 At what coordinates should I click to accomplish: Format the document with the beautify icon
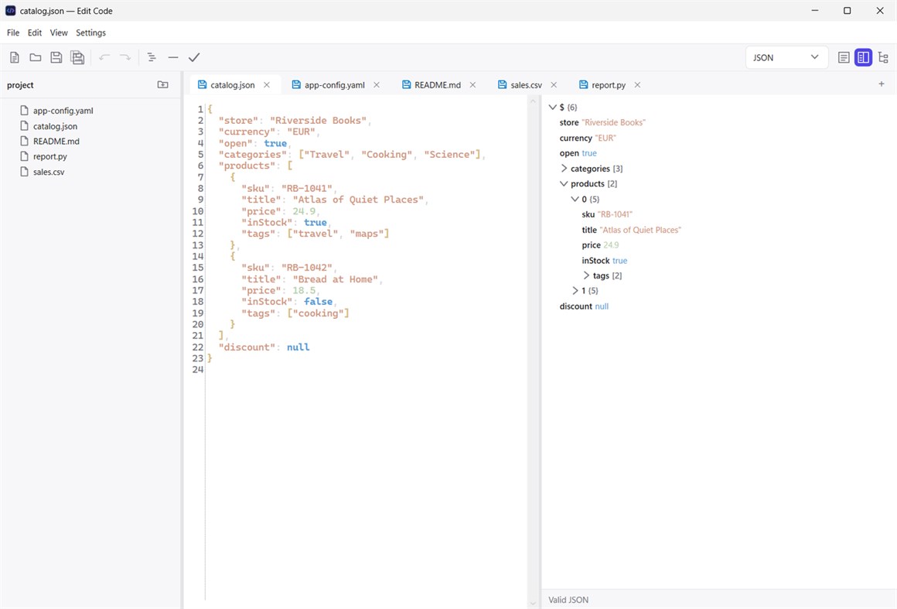(152, 57)
